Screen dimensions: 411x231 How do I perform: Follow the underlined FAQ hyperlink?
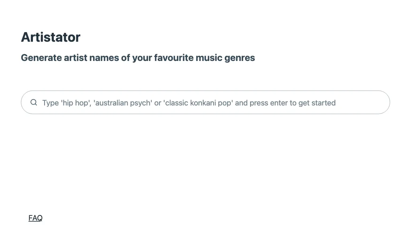tap(35, 218)
